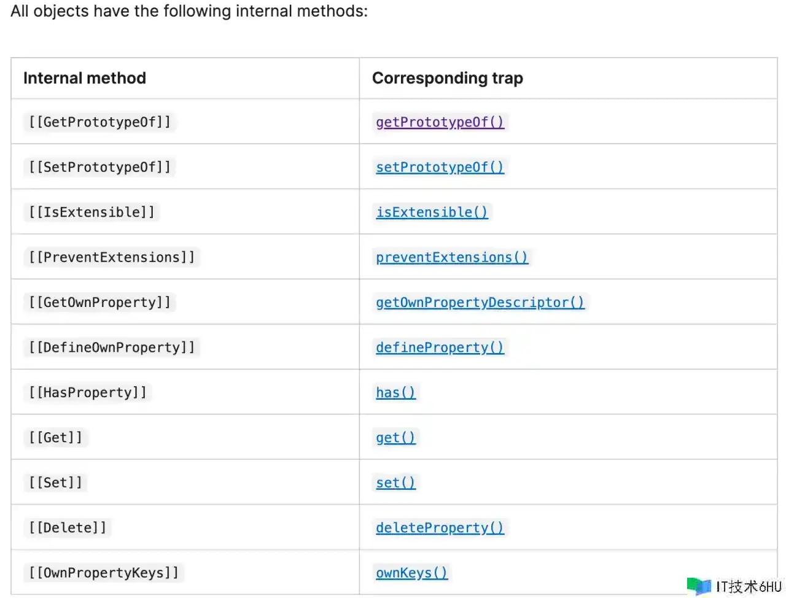786x598 pixels.
Task: Click the [[PreventExtensions]] internal method cell
Action: [111, 257]
